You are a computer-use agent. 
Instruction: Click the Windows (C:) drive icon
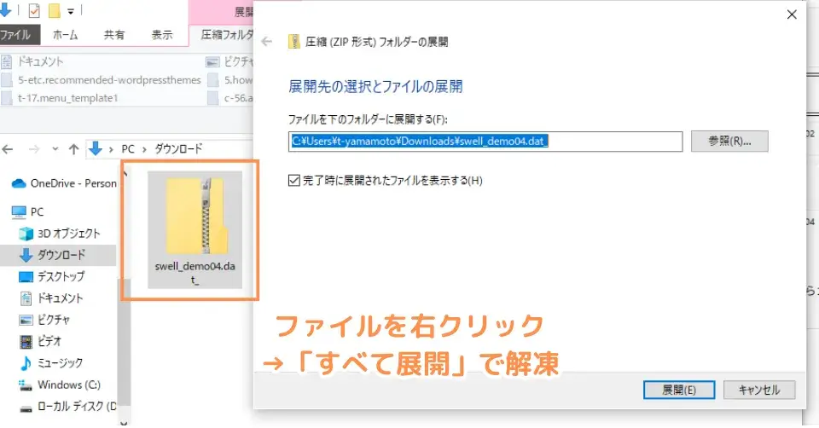[x=26, y=385]
